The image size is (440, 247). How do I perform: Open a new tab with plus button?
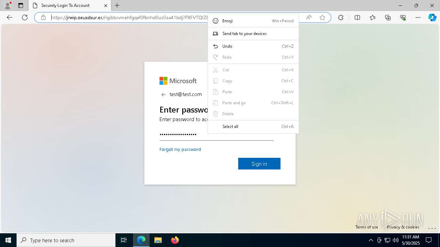tap(117, 5)
